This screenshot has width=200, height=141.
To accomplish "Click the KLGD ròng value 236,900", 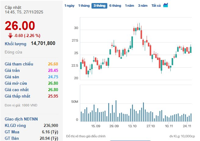I will (x=51, y=125).
